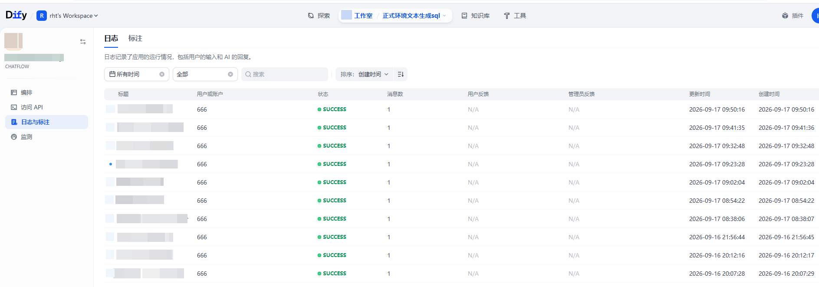Open the log row updated 2026-09-17 08:54:22
Viewport: 819px width, 287px height.
[461, 201]
